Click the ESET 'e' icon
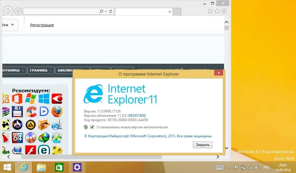The width and height of the screenshot is (296, 173). click(x=44, y=150)
